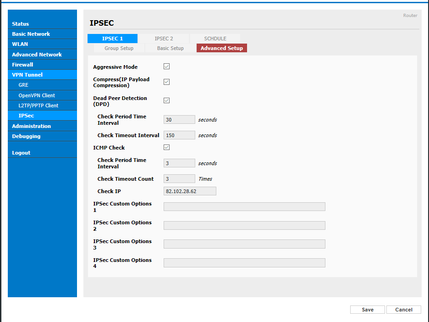The height and width of the screenshot is (322, 429).
Task: Open Basic Network in the sidebar
Action: 43,34
